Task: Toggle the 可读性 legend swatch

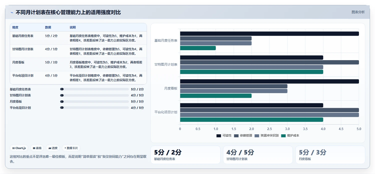Action: point(219,136)
